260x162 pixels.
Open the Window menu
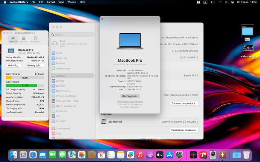click(72, 2)
